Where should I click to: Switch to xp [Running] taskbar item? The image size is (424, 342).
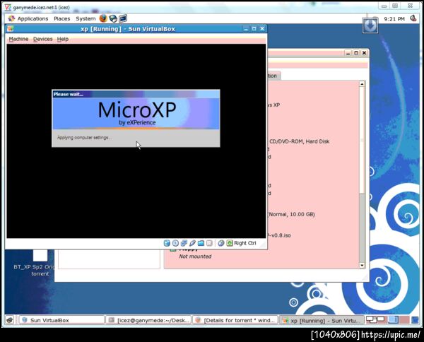tap(322, 320)
